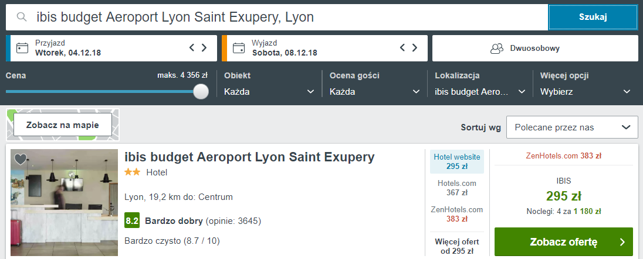The height and width of the screenshot is (259, 643).
Task: Open the Dwuosobowy guests selector
Action: pos(535,48)
